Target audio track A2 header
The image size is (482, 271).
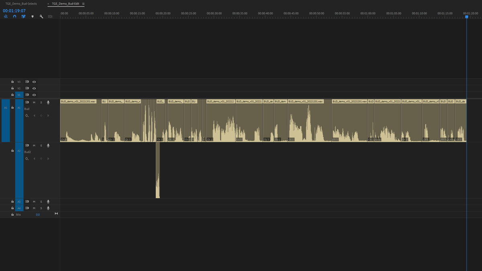click(19, 170)
